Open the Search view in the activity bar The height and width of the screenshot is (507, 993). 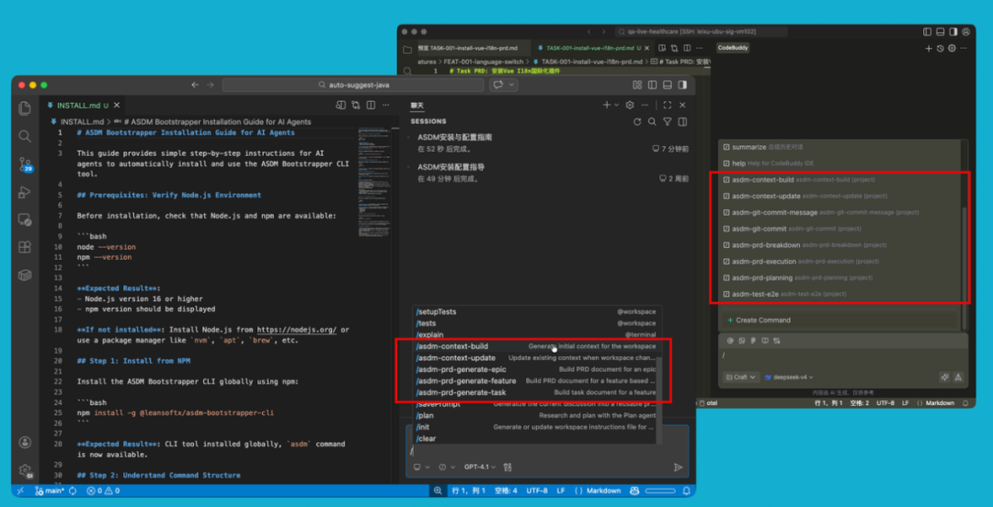[x=25, y=136]
